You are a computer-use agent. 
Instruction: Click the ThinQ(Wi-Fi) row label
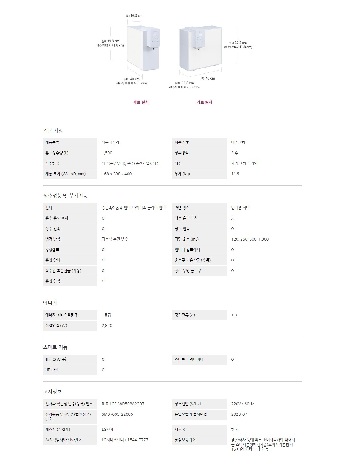pyautogui.click(x=56, y=360)
